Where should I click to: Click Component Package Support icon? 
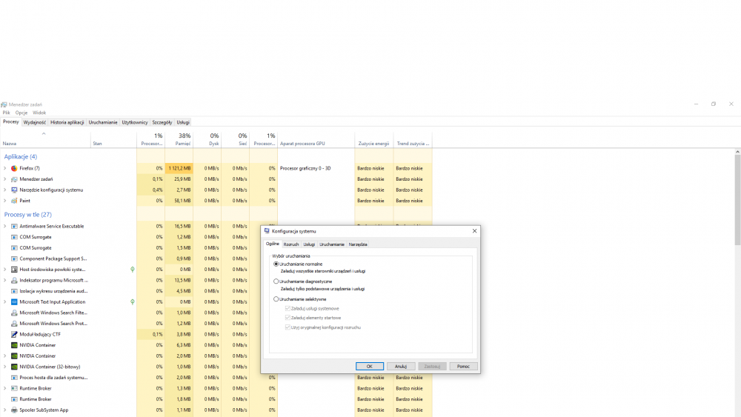[14, 258]
